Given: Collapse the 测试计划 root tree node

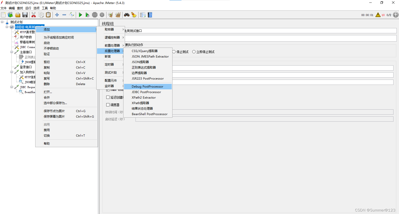Looking at the screenshot, I should [x=2, y=22].
